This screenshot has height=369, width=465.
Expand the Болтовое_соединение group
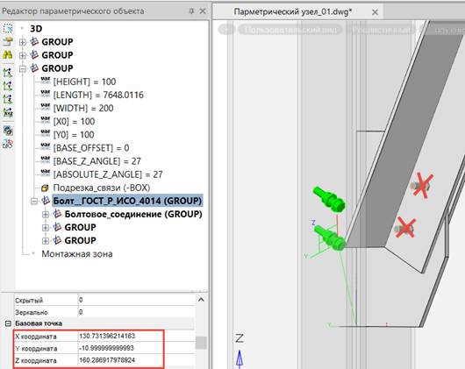click(46, 215)
